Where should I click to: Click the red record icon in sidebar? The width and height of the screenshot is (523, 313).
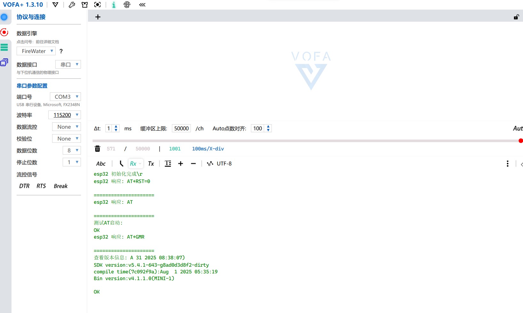click(4, 32)
